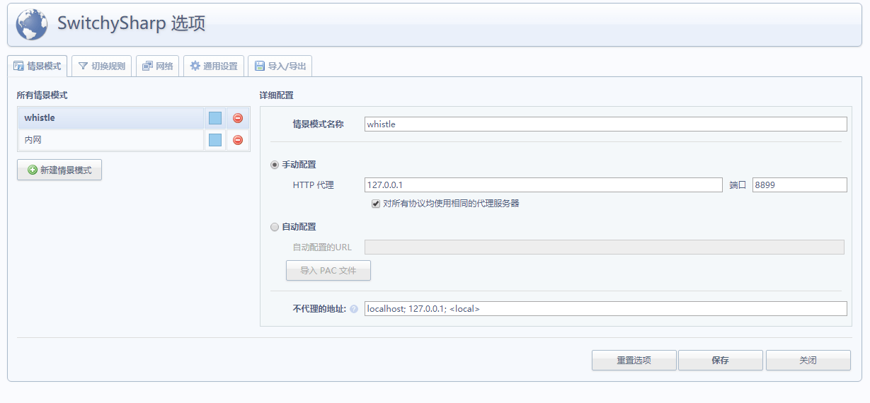The image size is (870, 403).
Task: Switch to the 切换规则 tab
Action: (x=101, y=66)
